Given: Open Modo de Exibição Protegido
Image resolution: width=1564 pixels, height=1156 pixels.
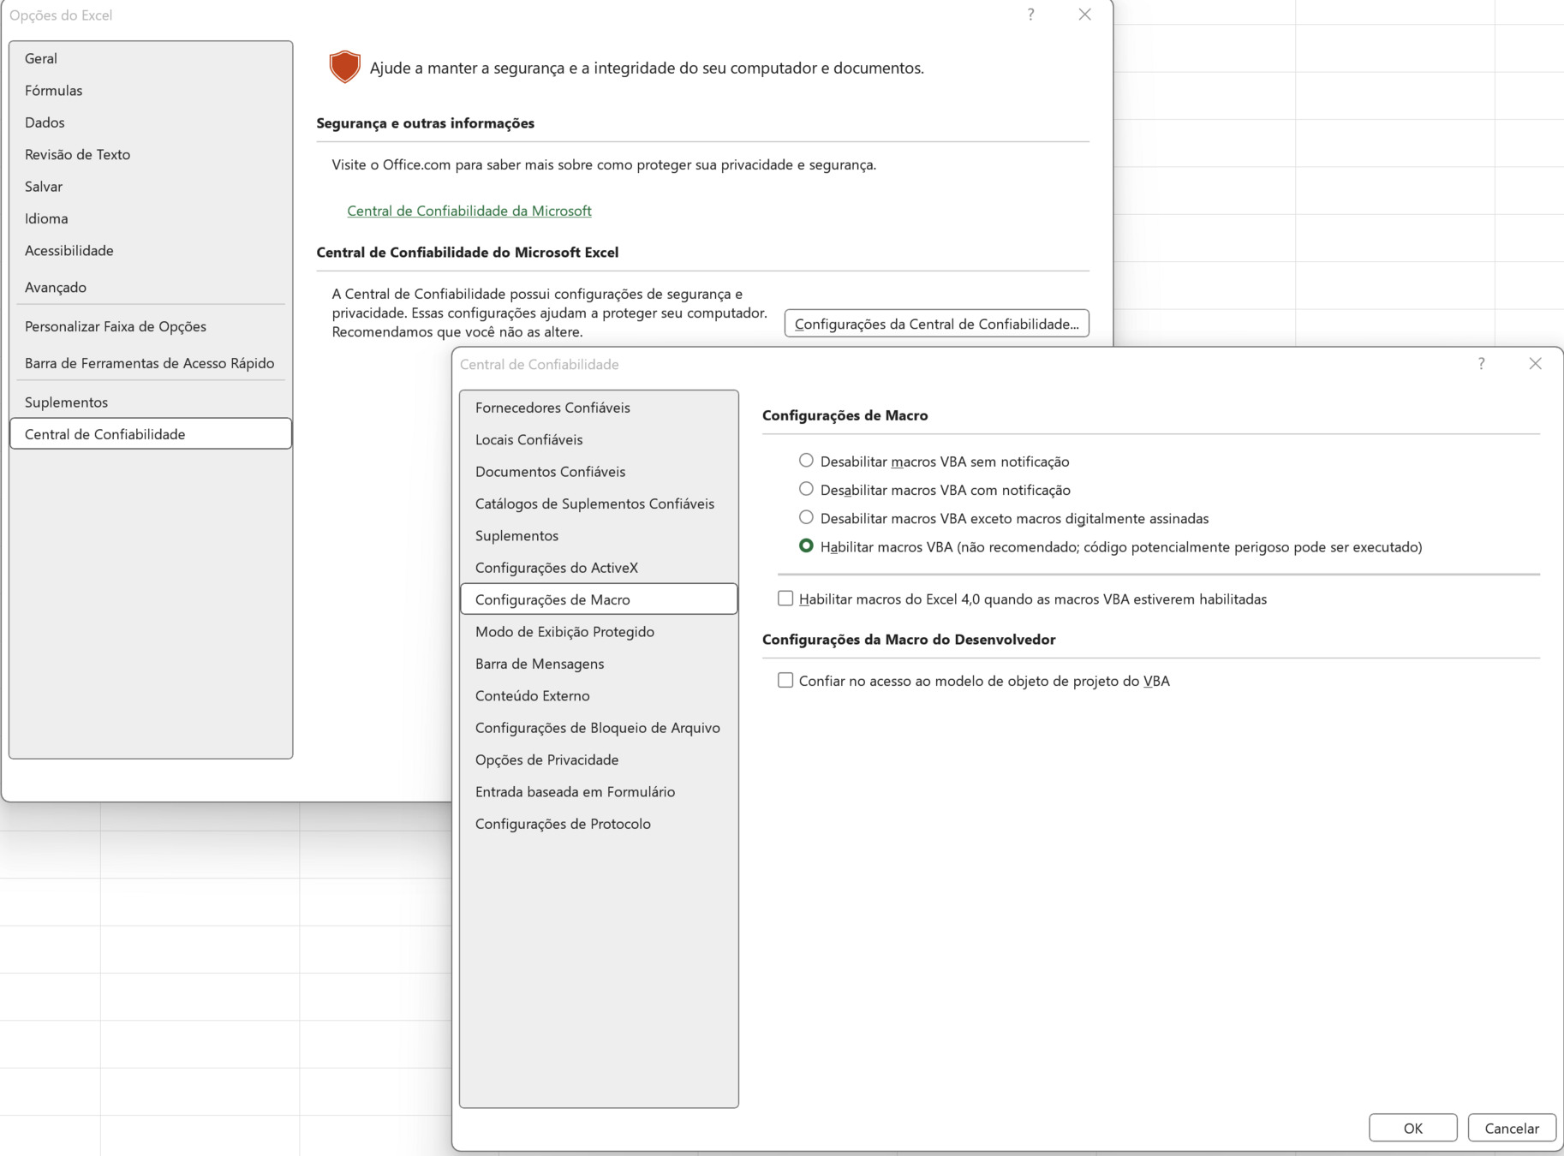Looking at the screenshot, I should click(599, 631).
